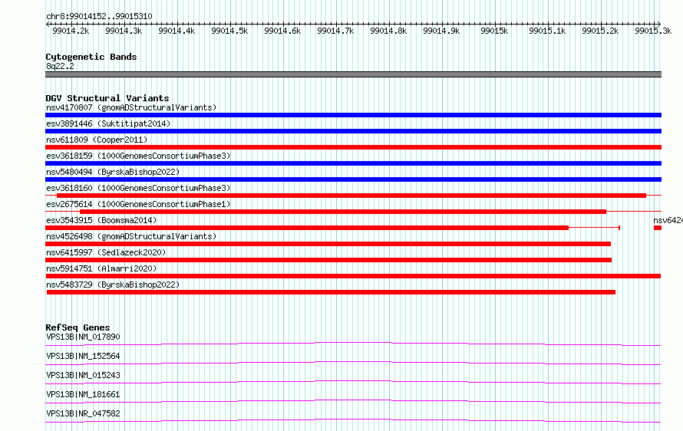This screenshot has height=431, width=683.
Task: Click the Cytogenetic Bands track title
Action: pos(91,57)
